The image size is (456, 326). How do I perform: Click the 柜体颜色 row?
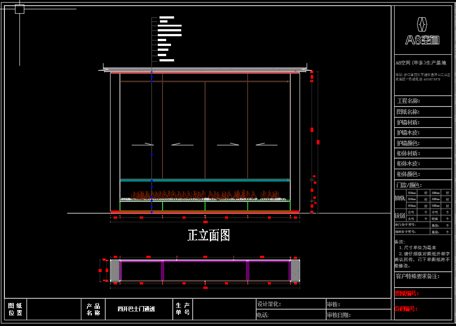[x=408, y=174]
